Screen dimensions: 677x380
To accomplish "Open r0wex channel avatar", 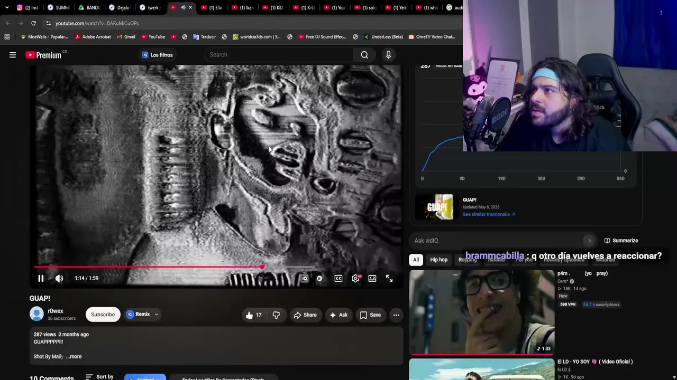I will click(36, 314).
